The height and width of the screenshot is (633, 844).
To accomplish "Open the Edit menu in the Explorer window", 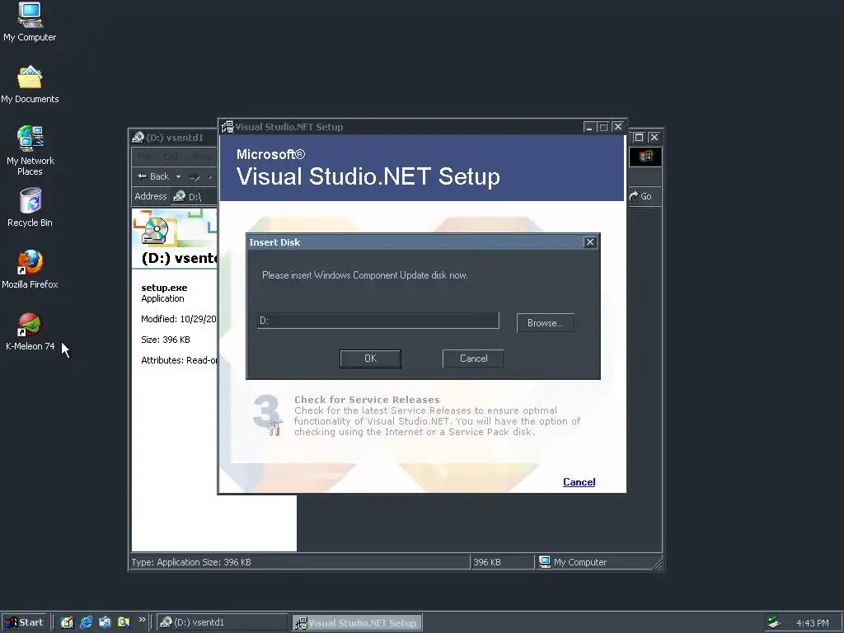I will click(171, 156).
